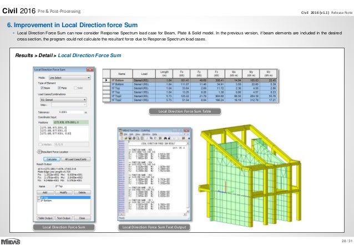This screenshot has width=354, height=245.
Task: Click the Print icon in text editor toolbar
Action: (x=134, y=138)
